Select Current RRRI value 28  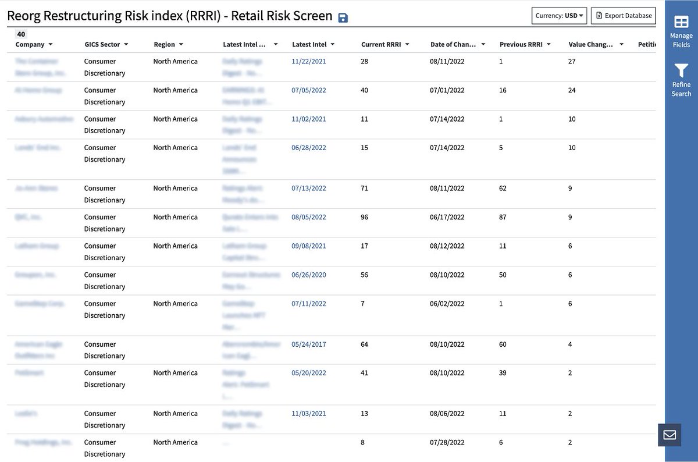[x=365, y=61]
